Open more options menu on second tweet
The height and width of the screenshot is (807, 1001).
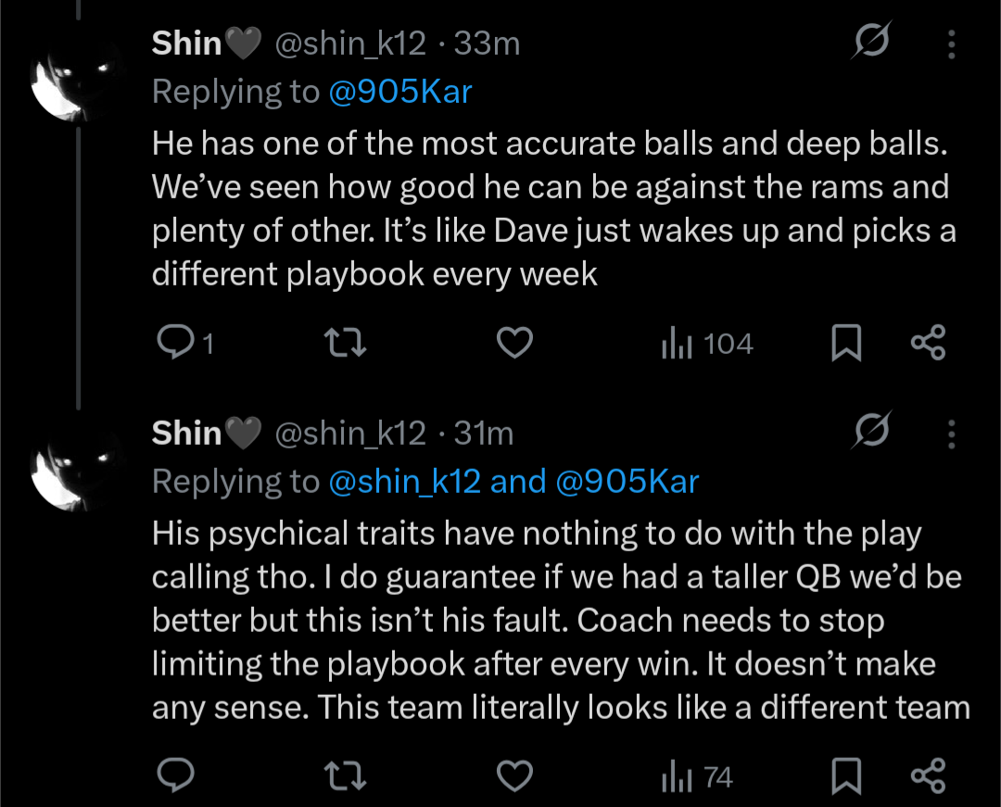(951, 433)
